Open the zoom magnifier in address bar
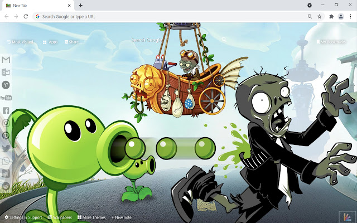The image size is (357, 223). coord(310,16)
